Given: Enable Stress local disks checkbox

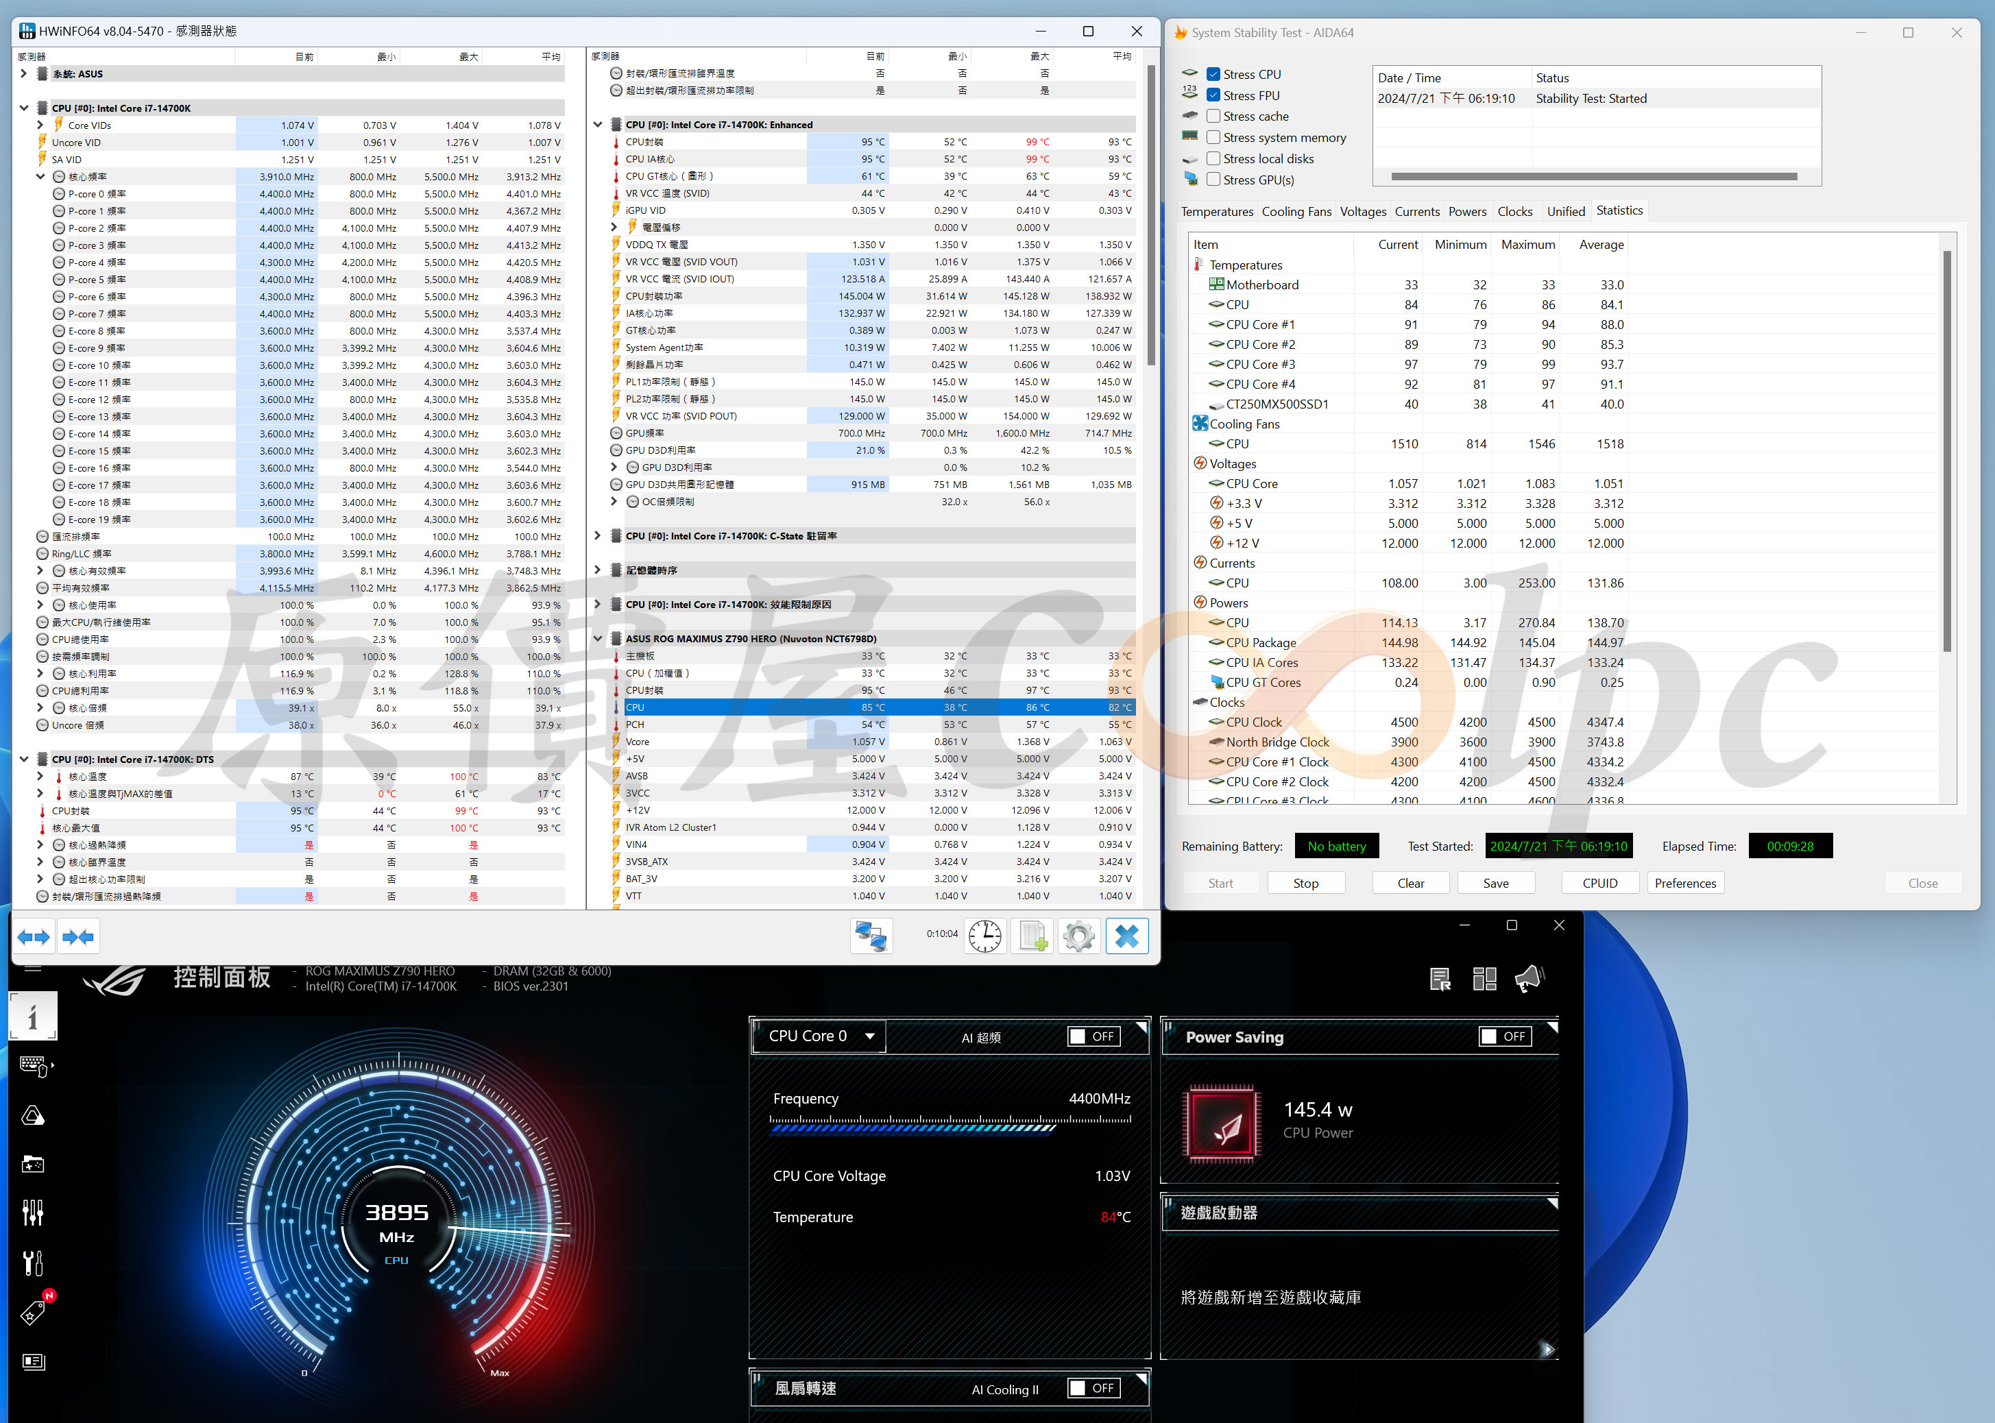Looking at the screenshot, I should click(x=1213, y=158).
